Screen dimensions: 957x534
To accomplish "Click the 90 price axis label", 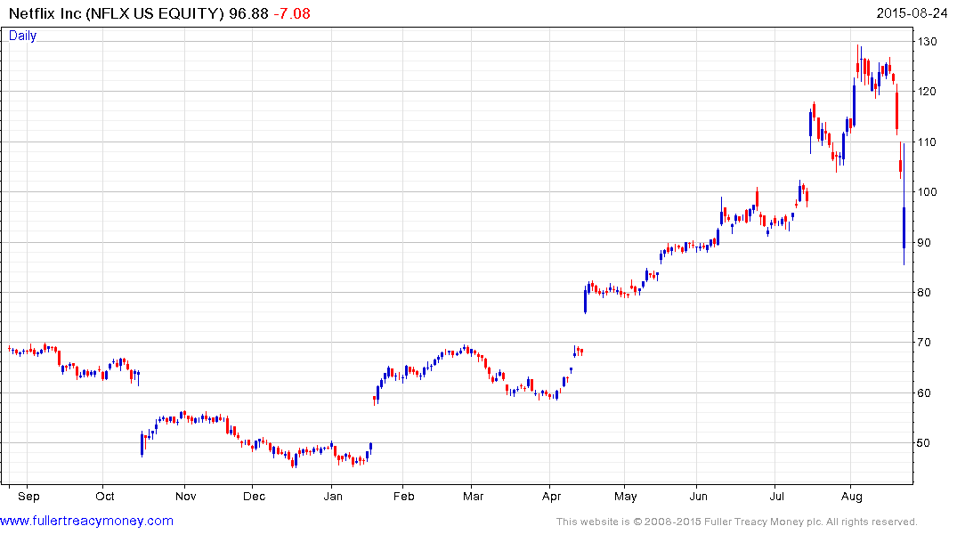I will [x=924, y=243].
